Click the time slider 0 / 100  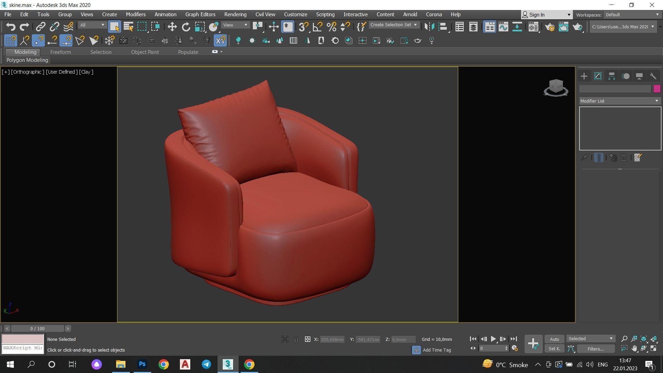(37, 328)
